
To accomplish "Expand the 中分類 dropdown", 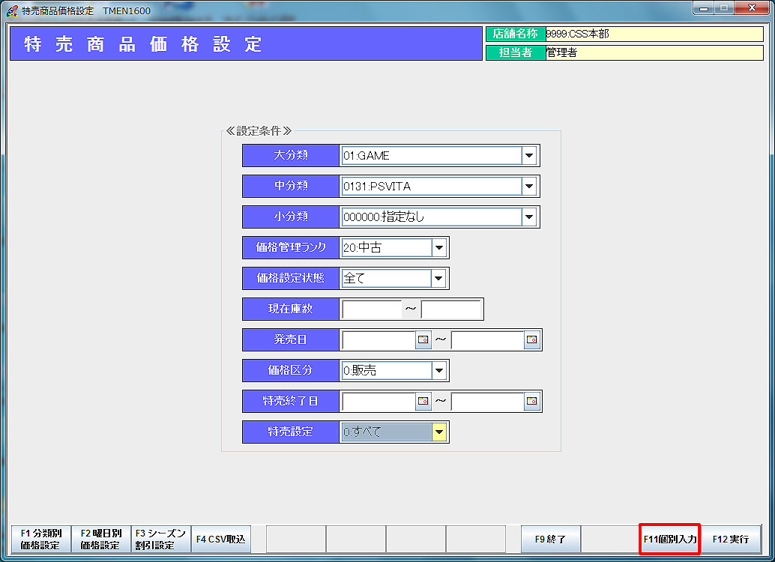I will point(529,187).
